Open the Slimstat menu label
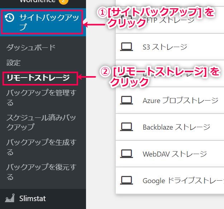 (x=33, y=198)
